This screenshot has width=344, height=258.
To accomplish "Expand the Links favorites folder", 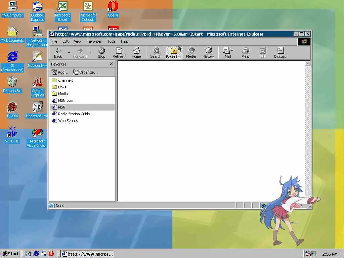I will [59, 87].
